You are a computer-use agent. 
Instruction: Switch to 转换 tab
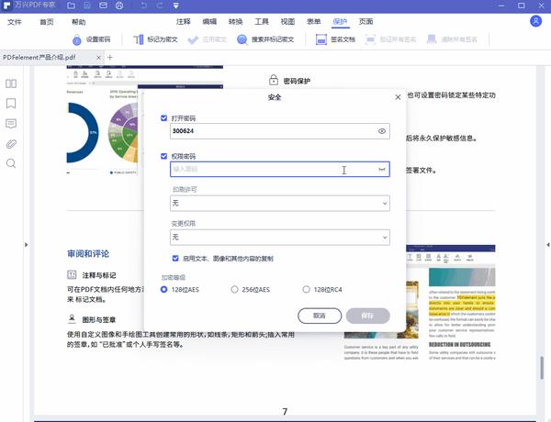coord(235,22)
